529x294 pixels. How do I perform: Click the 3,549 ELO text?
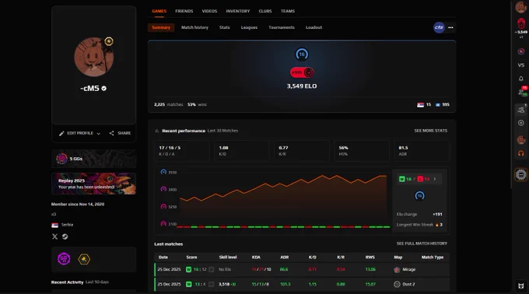tap(302, 86)
